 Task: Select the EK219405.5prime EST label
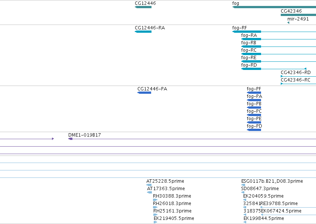pyautogui.click(x=174, y=218)
